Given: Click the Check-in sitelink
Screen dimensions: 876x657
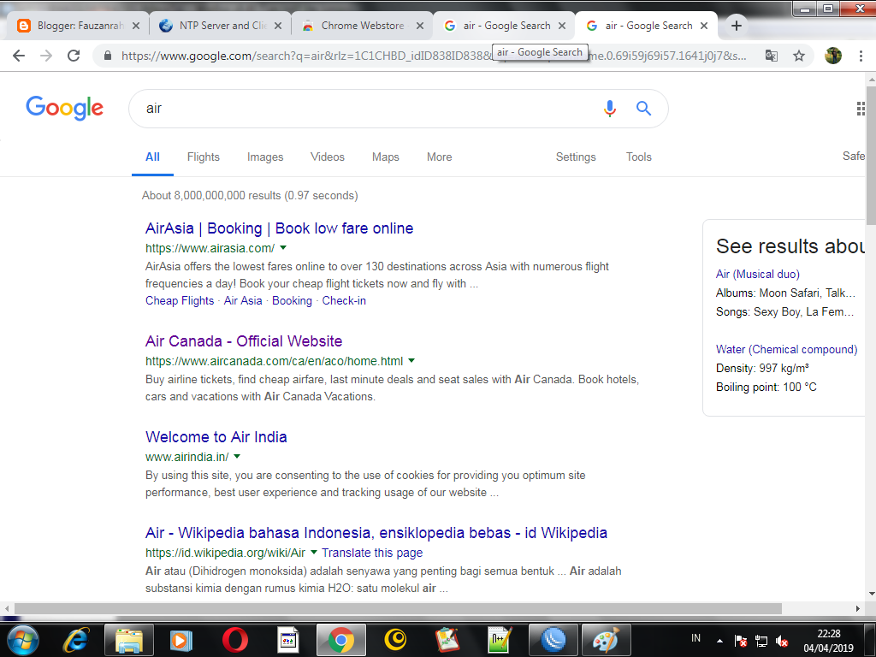Looking at the screenshot, I should point(344,300).
